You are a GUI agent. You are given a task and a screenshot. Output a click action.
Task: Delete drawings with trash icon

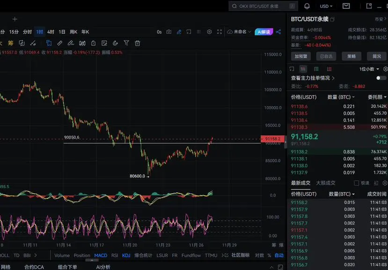pyautogui.click(x=138, y=44)
